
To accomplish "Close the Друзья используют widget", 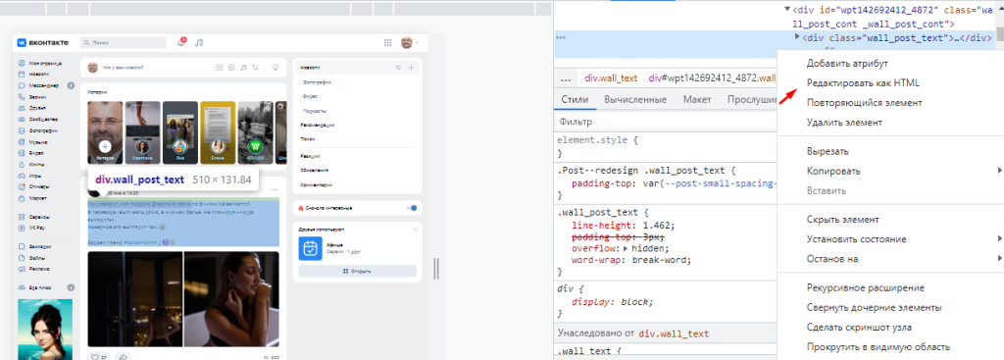I will (x=414, y=229).
